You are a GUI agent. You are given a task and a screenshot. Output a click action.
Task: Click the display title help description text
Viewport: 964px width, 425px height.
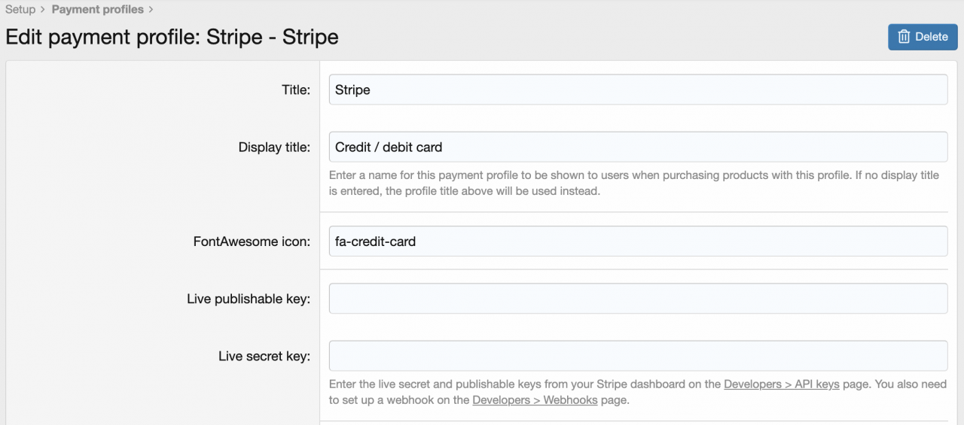[x=633, y=183]
